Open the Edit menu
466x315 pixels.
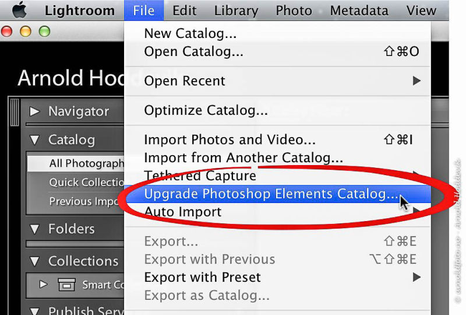(184, 10)
